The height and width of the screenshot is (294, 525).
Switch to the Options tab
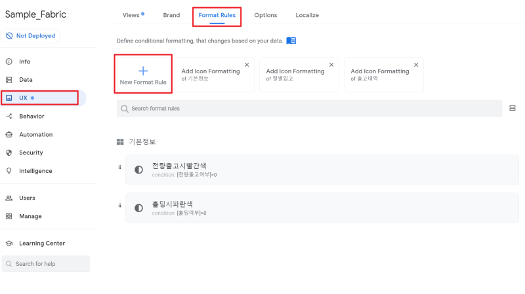click(x=266, y=15)
